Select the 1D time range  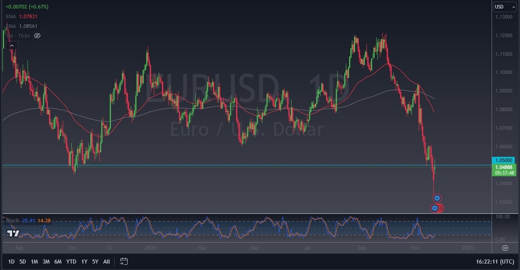click(x=11, y=262)
